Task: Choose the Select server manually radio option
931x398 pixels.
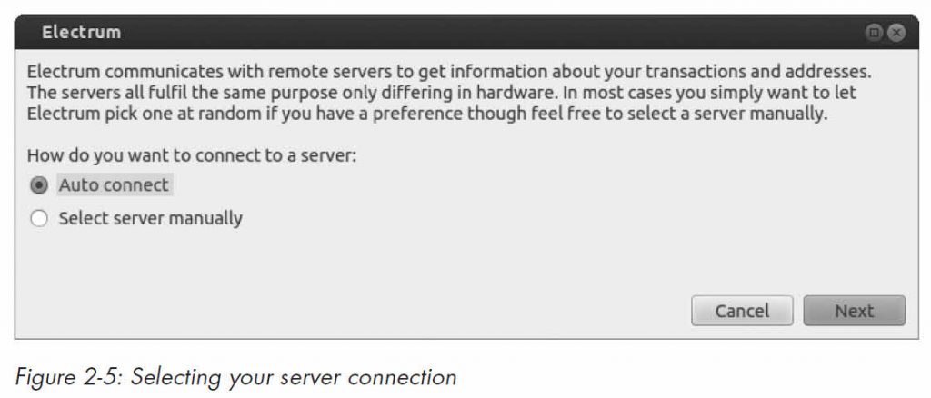Action: tap(38, 219)
